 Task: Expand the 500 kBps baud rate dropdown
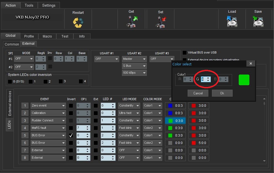point(134,73)
